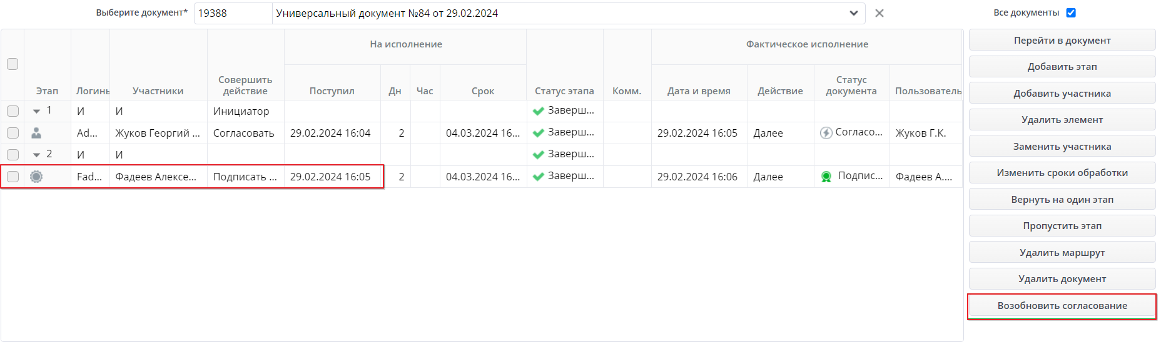Click green checkmark in stage 1 status cell

(538, 111)
